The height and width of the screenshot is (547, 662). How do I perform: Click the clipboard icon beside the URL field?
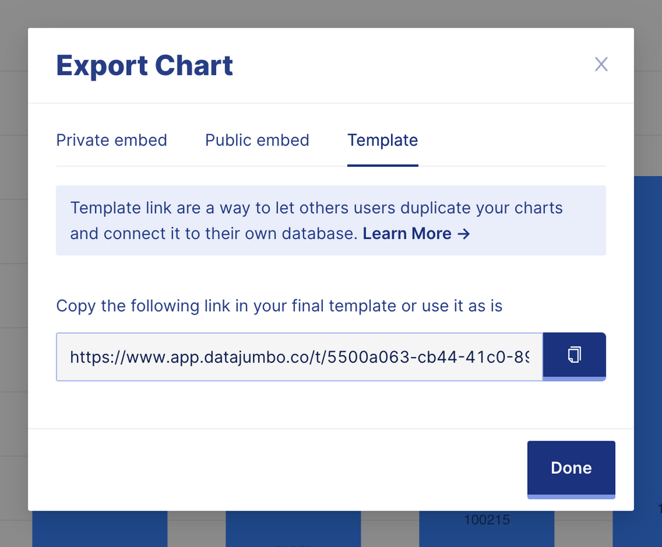[x=574, y=356]
